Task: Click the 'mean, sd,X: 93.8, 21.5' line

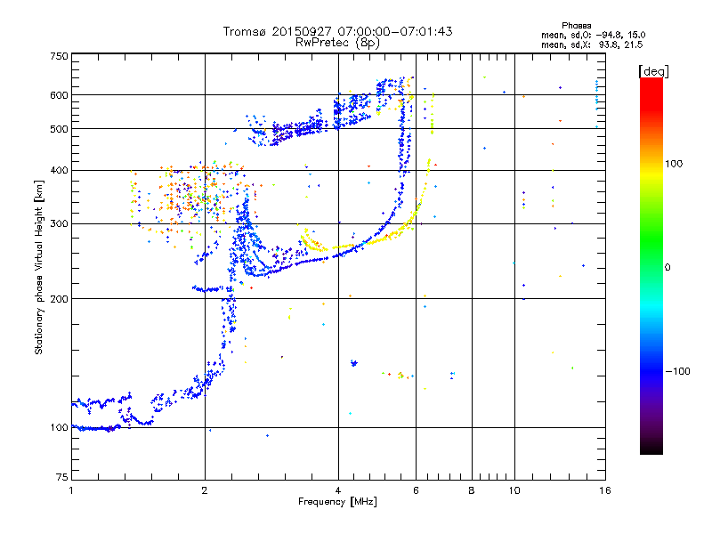Action: pyautogui.click(x=592, y=44)
